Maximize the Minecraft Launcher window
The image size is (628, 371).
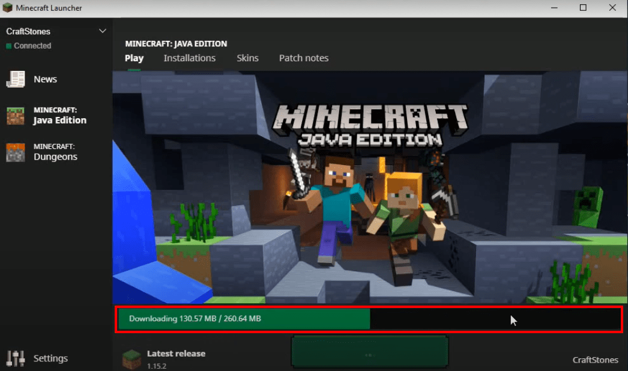(583, 8)
